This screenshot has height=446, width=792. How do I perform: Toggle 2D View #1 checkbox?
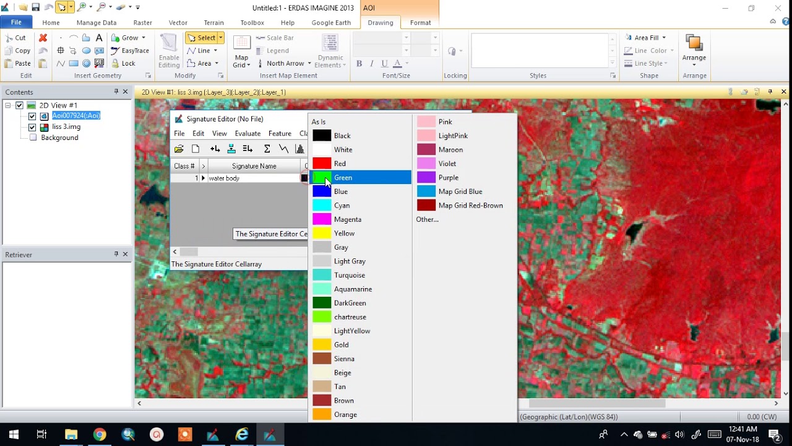click(x=19, y=105)
